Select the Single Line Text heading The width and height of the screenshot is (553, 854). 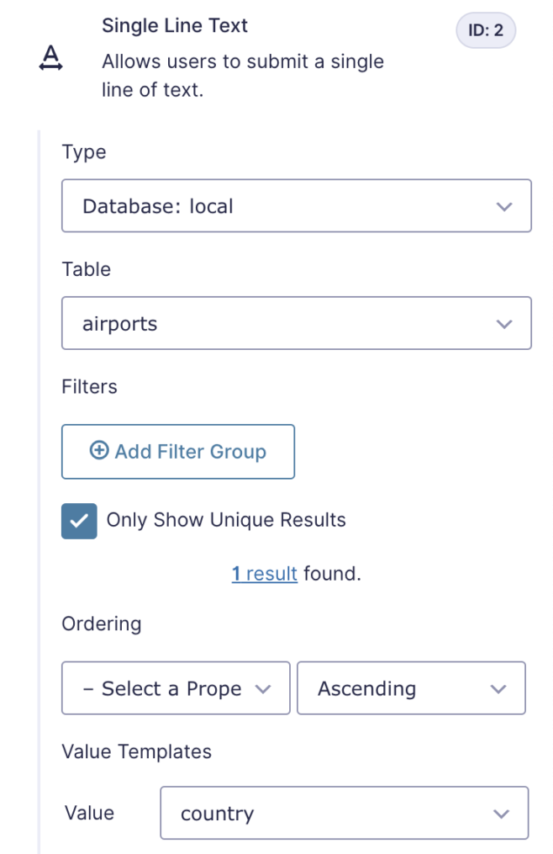click(175, 25)
